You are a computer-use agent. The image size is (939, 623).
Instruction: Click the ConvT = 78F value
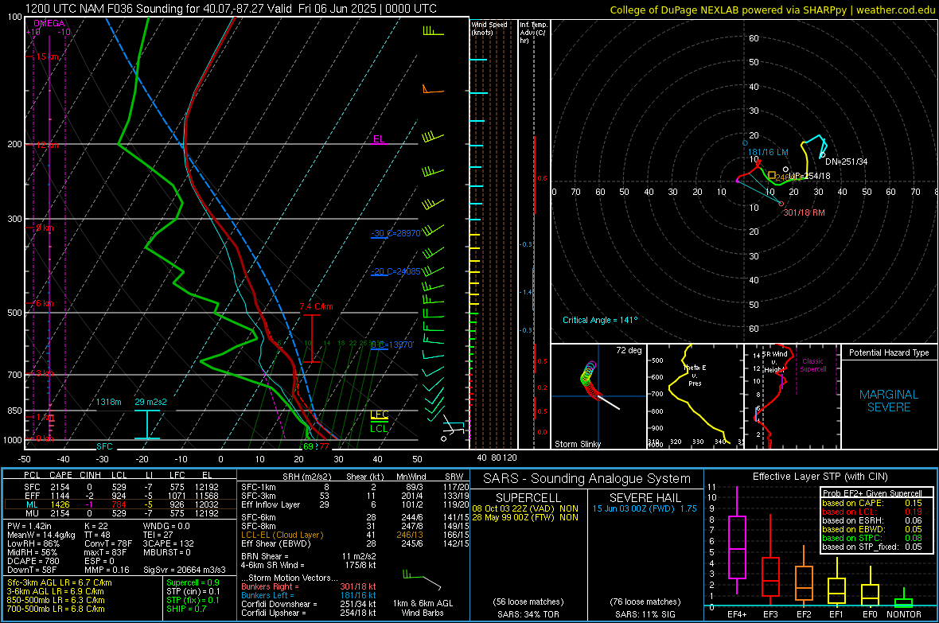tap(108, 544)
